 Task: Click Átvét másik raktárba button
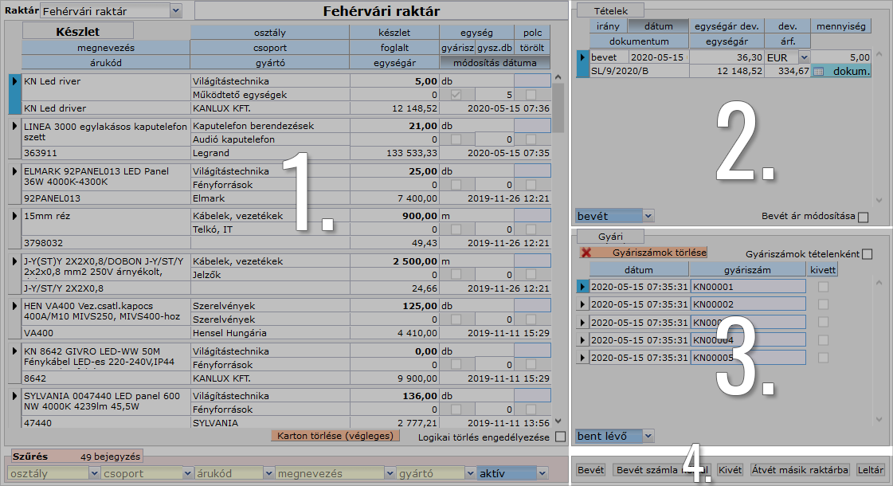pos(800,470)
